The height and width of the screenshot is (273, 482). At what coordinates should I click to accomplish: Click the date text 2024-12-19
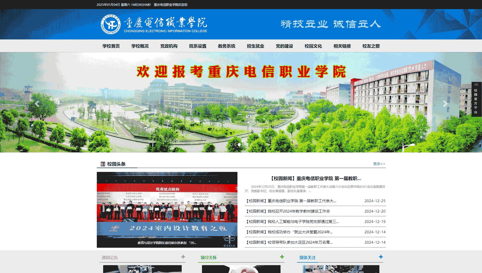click(375, 222)
